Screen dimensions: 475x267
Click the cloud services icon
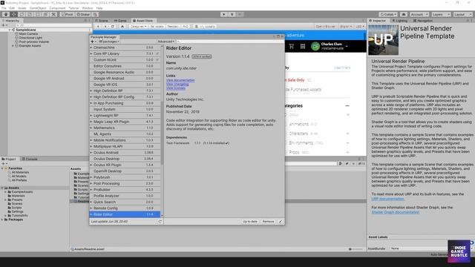click(x=404, y=15)
